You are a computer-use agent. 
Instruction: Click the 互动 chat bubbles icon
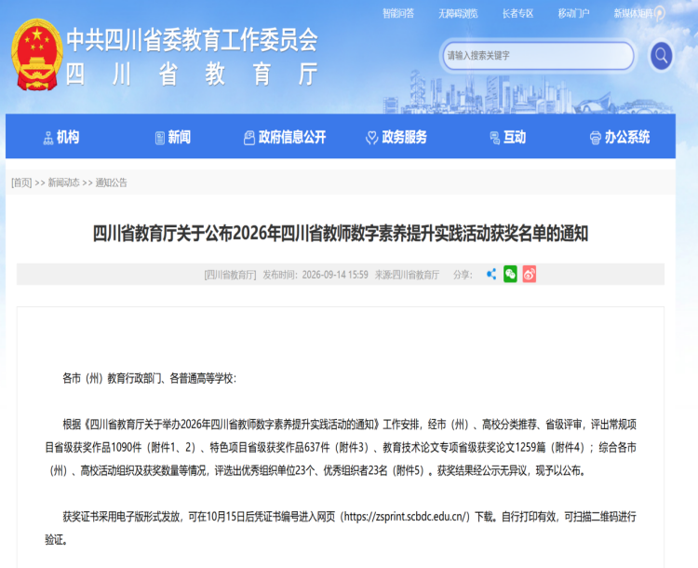[x=494, y=138]
